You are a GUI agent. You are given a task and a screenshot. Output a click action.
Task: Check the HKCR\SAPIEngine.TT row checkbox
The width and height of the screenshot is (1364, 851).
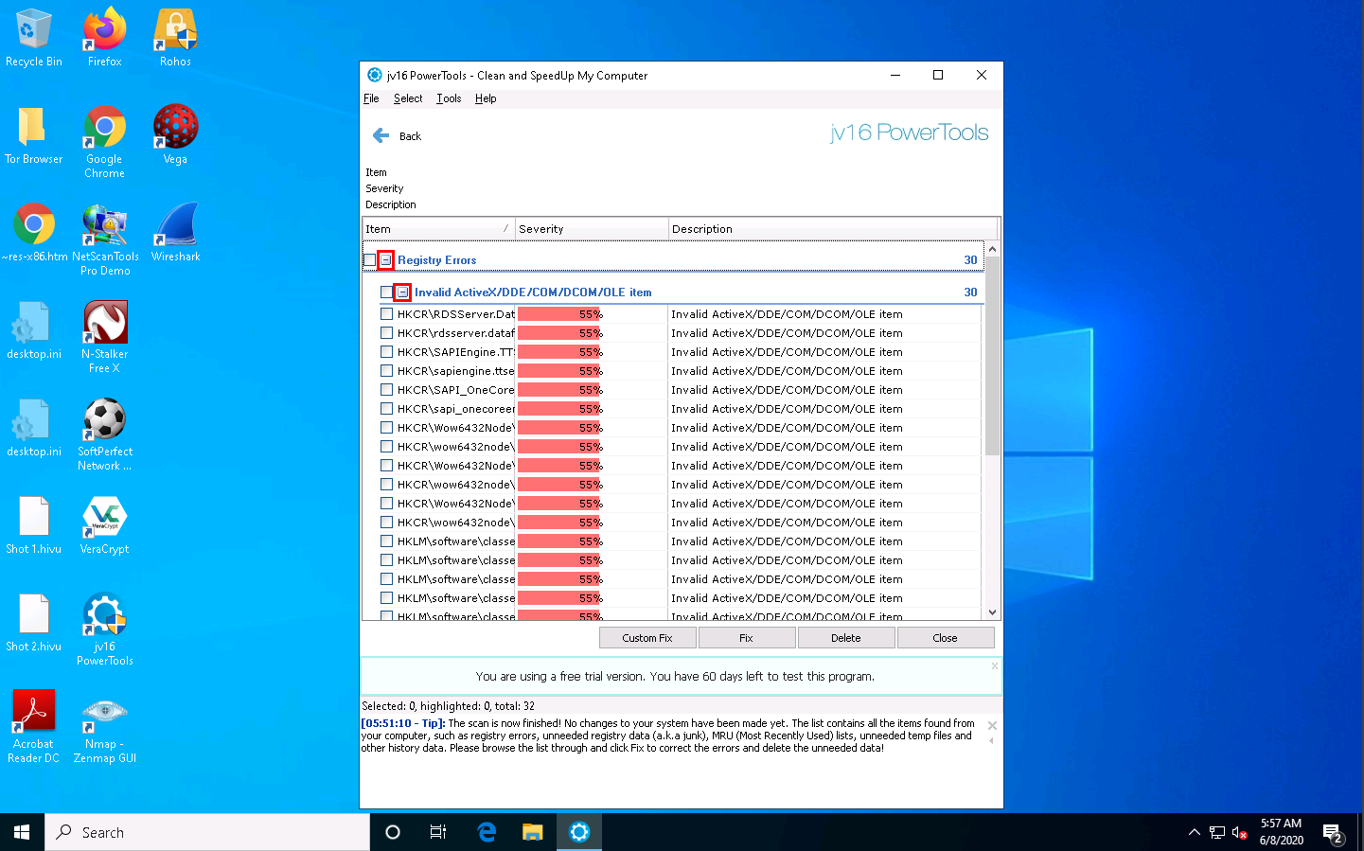pos(386,351)
